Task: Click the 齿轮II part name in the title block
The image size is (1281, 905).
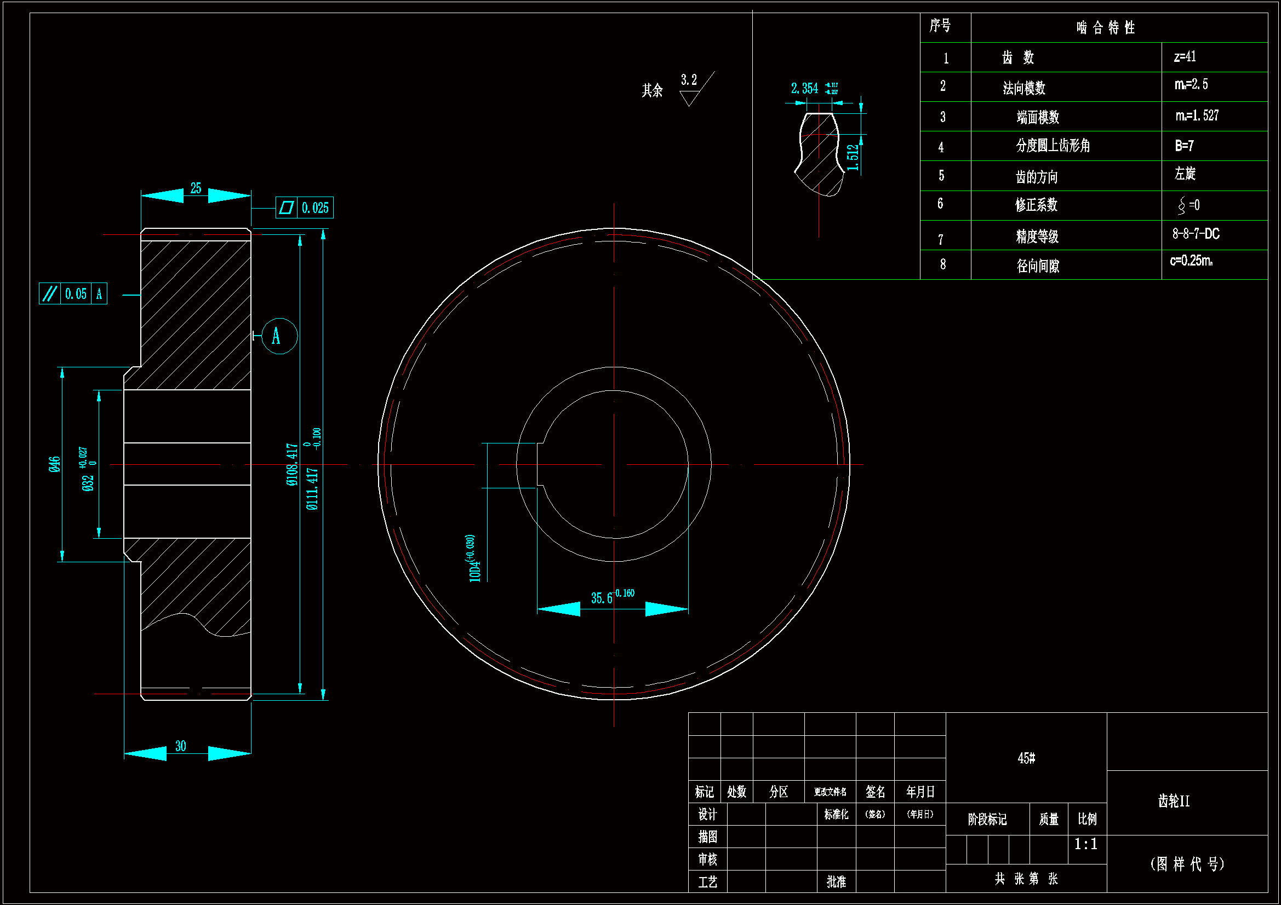Action: tap(1174, 802)
